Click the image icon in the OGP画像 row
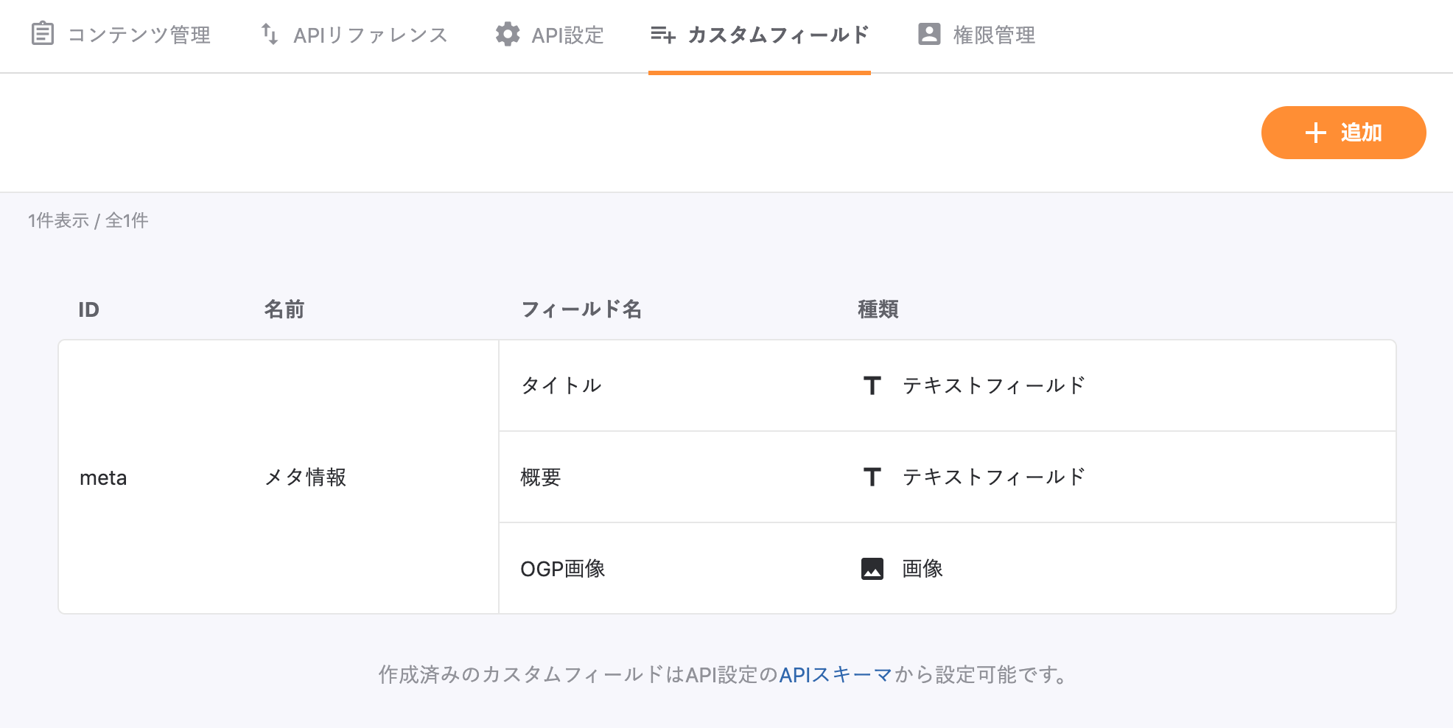1453x728 pixels. coord(872,569)
